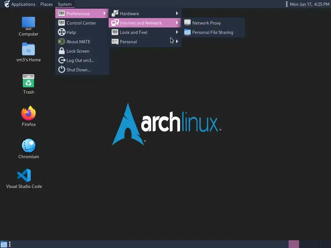The image size is (331, 248).
Task: Click the Preferences menu icon
Action: click(61, 14)
